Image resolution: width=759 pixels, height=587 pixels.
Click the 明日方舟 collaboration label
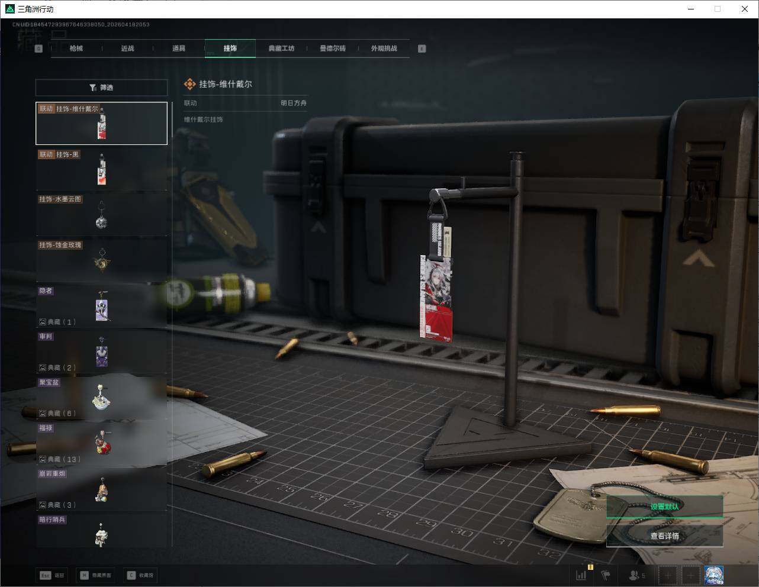click(294, 103)
